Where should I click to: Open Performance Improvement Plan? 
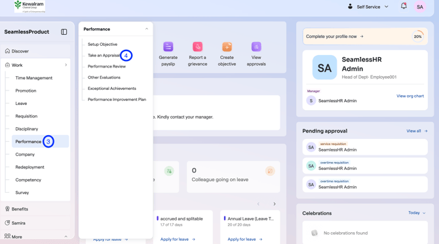tap(117, 100)
